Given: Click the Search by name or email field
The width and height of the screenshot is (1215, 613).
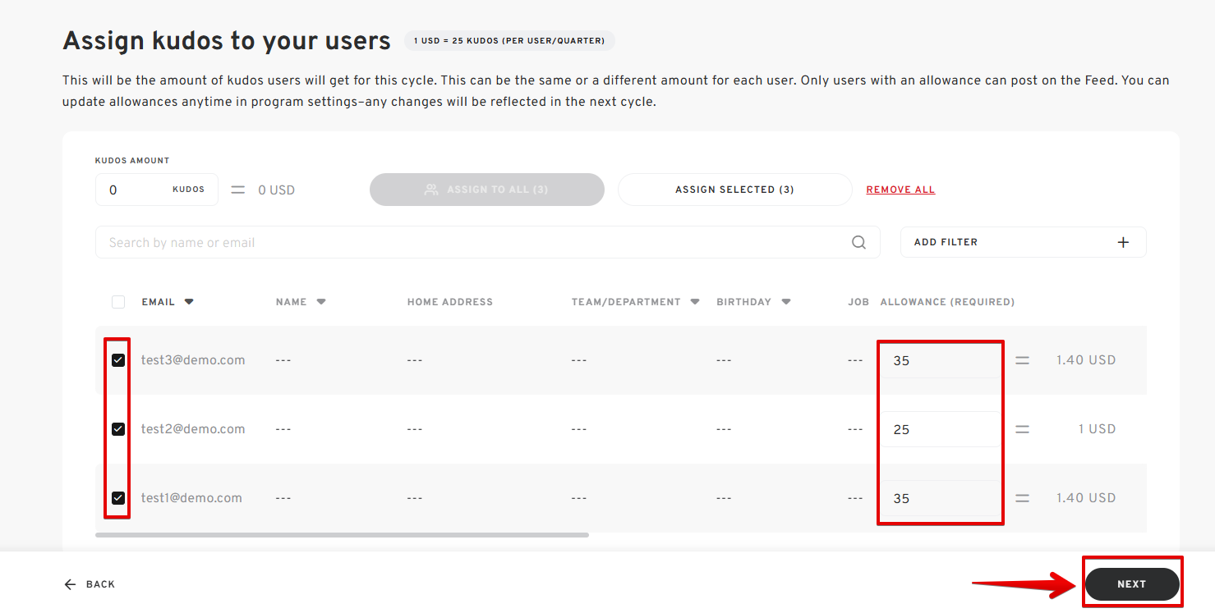Looking at the screenshot, I should [x=476, y=242].
